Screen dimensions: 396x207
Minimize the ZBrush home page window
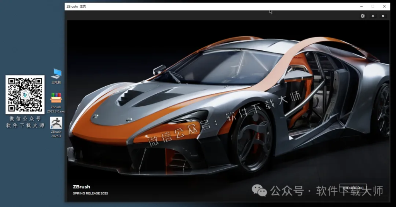click(362, 6)
